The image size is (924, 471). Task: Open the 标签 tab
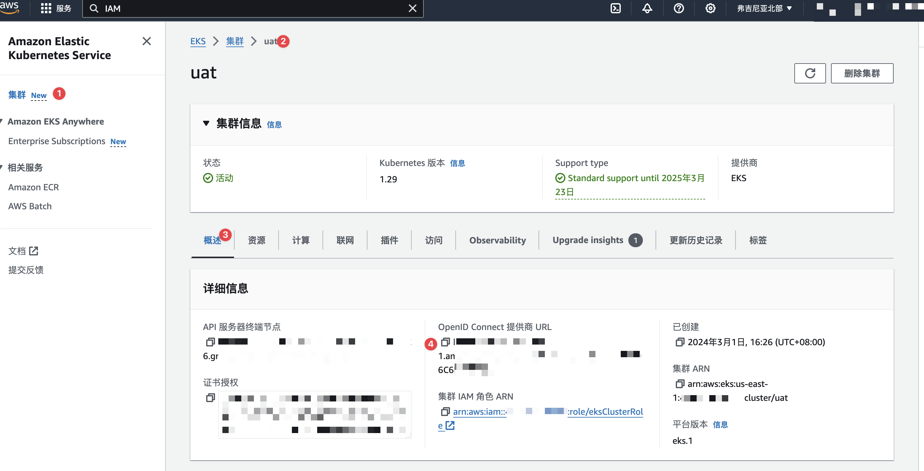[758, 240]
